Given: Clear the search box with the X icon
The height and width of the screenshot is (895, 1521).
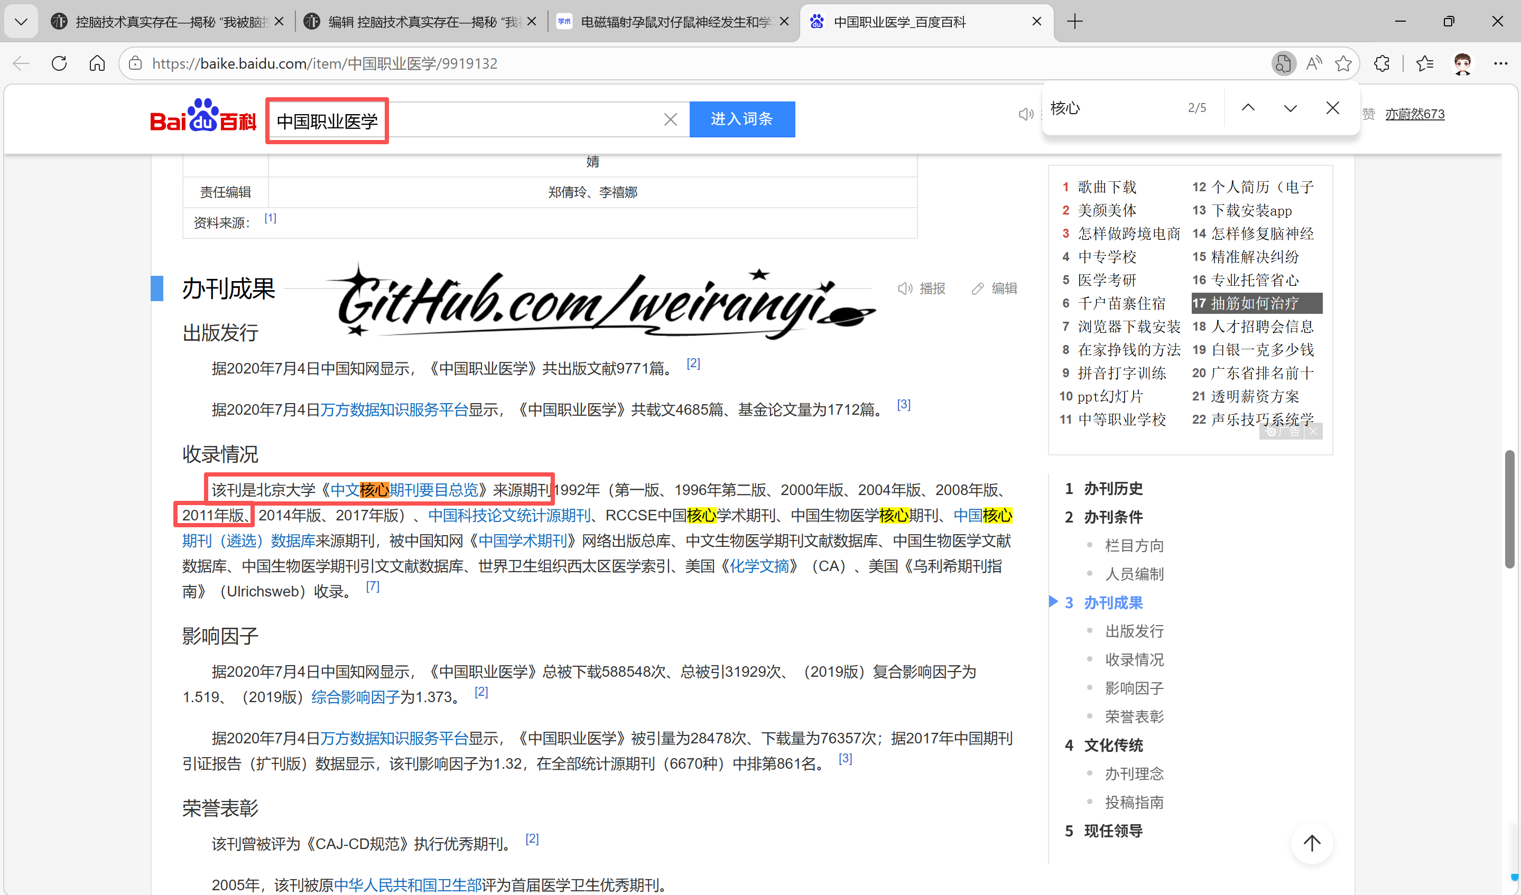Looking at the screenshot, I should [x=670, y=119].
